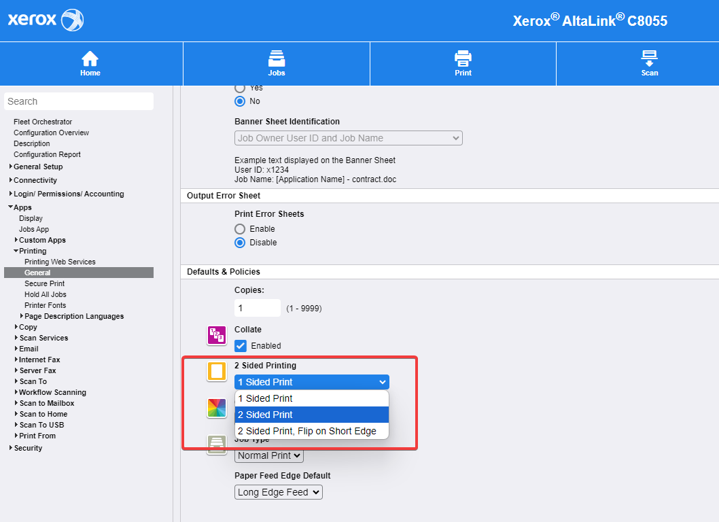Open the Scan icon in navigation
Screen dimensions: 719x522
(649, 58)
